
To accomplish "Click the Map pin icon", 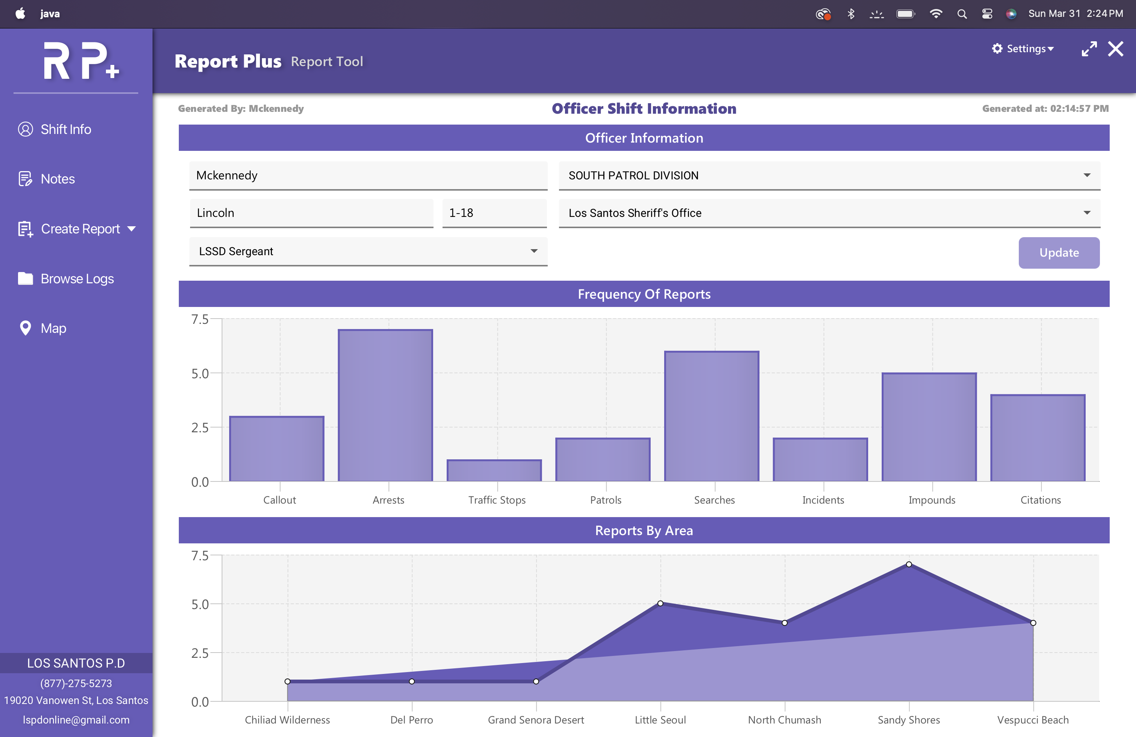I will tap(25, 328).
